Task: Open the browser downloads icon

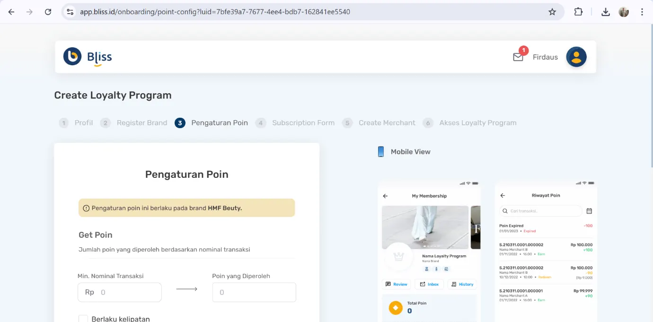Action: tap(605, 12)
